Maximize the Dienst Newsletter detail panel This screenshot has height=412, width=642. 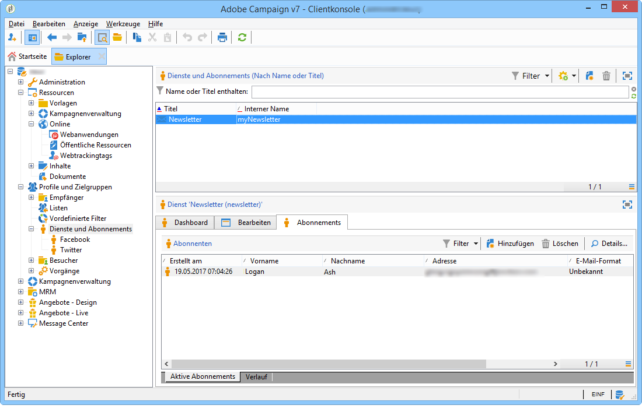tap(627, 205)
